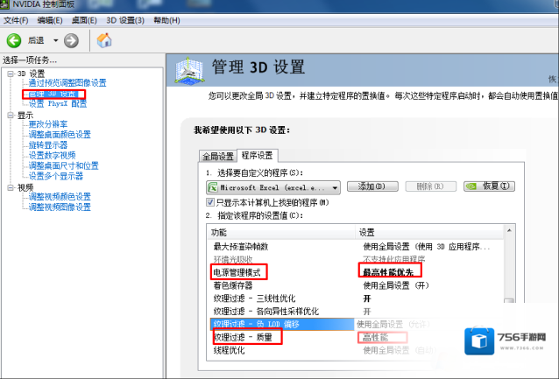The image size is (559, 379).
Task: Click the 添加(D) button
Action: pos(371,186)
